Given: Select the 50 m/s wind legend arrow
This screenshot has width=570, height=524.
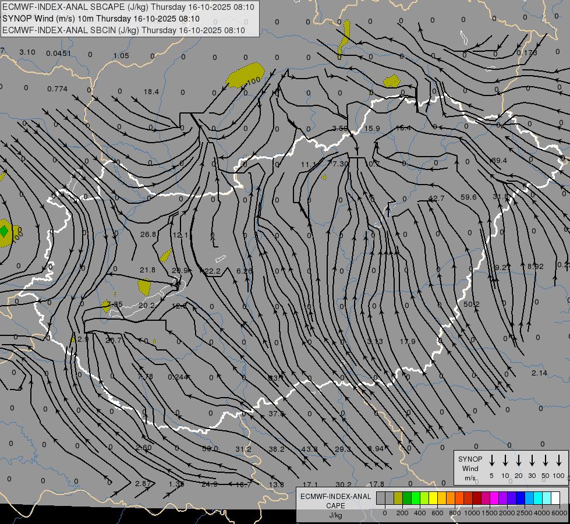Looking at the screenshot, I should pyautogui.click(x=546, y=461).
